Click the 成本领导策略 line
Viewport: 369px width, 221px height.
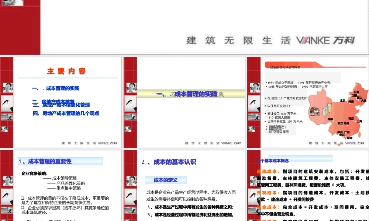(x=60, y=178)
